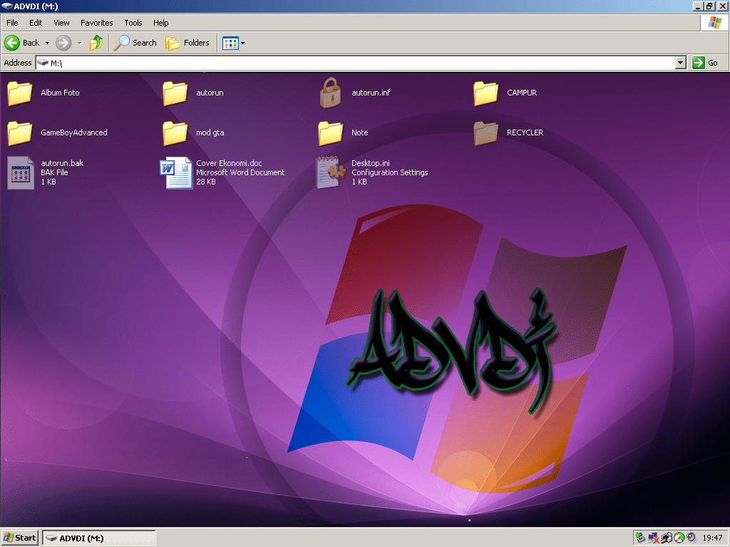Viewport: 730px width, 547px height.
Task: Click the Go button
Action: (705, 63)
